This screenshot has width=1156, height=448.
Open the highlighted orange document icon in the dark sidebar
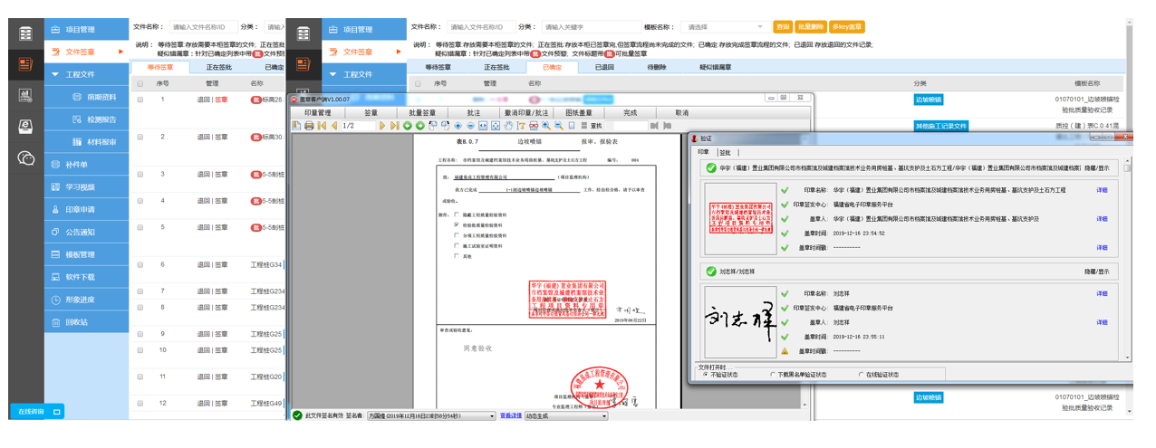pos(25,64)
